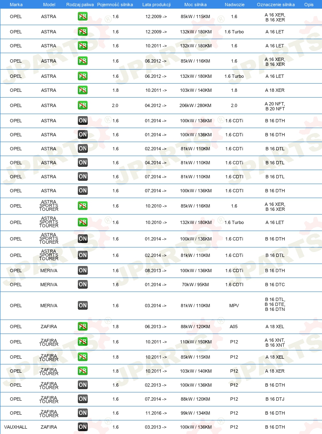This screenshot has height=434, width=322.
Task: Click the PB icon in the Astra Sports Tourer 85kW / 116KM row
Action: (x=82, y=206)
